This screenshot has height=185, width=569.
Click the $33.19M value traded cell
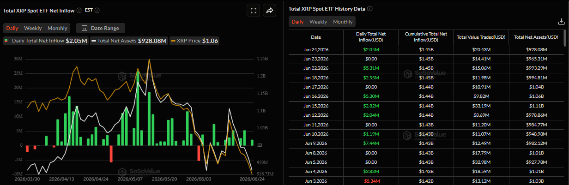(481, 106)
